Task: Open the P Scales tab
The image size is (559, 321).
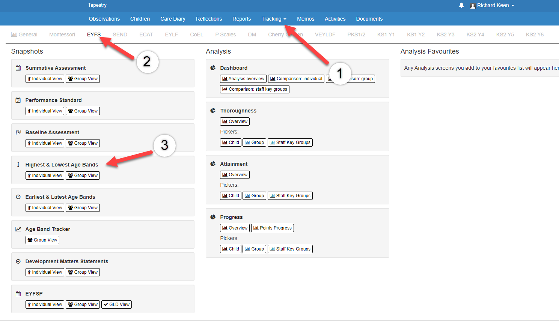Action: pyautogui.click(x=226, y=34)
